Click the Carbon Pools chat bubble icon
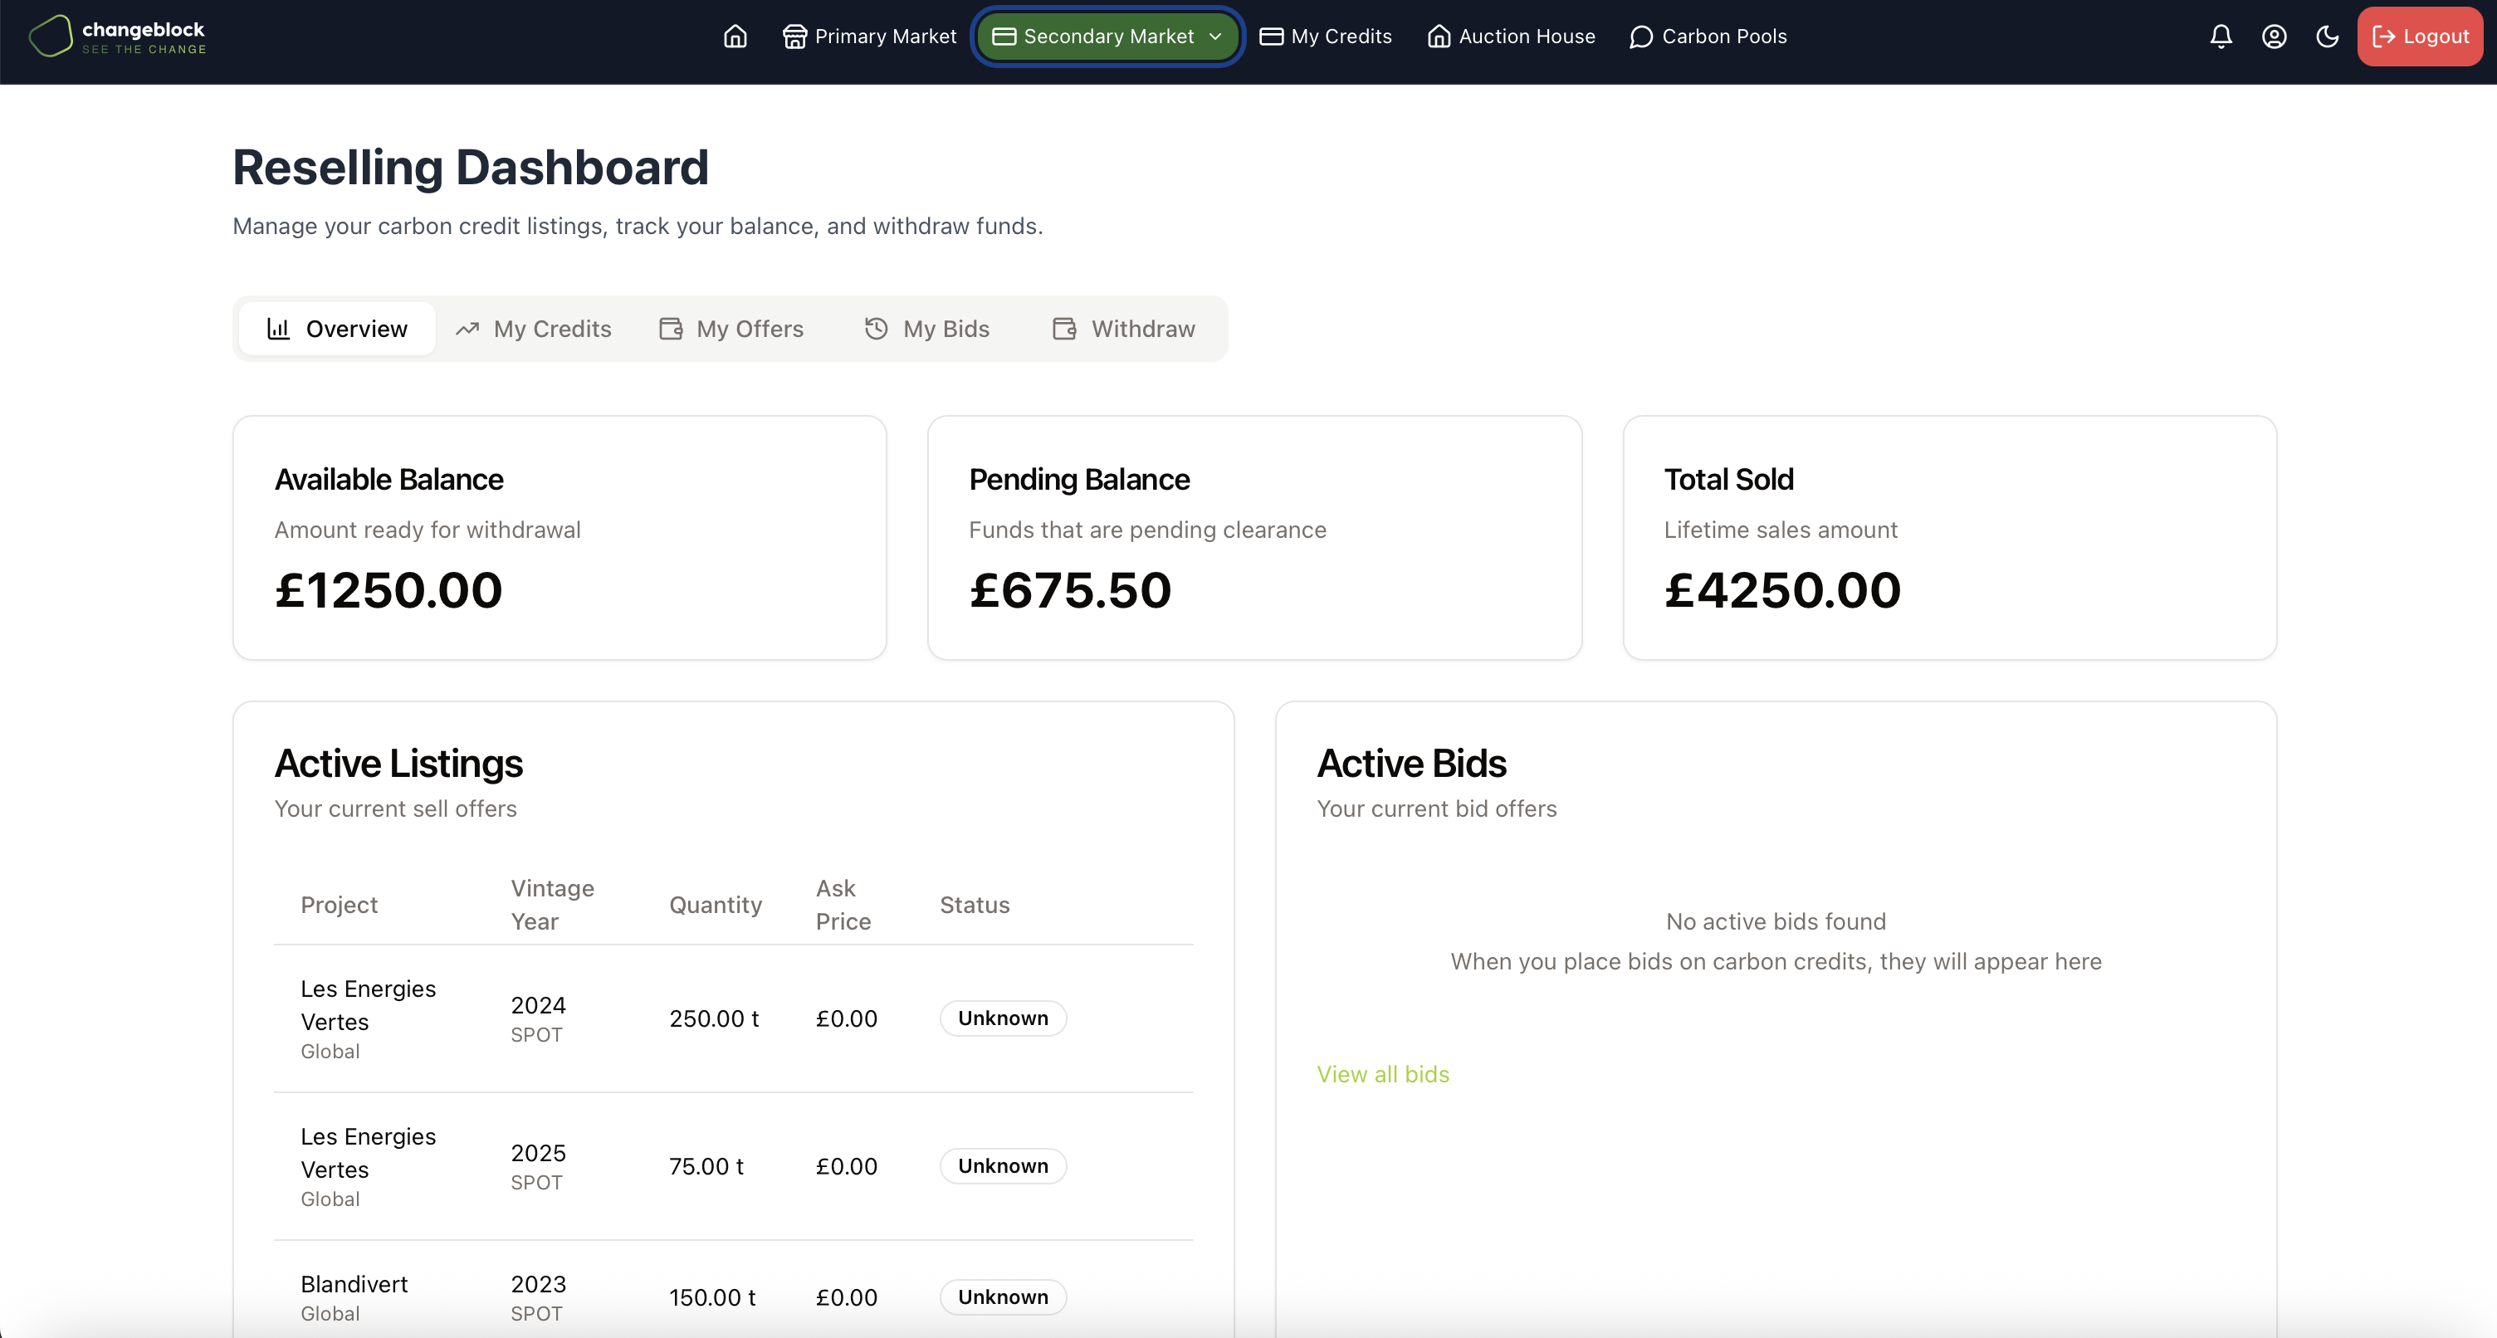The height and width of the screenshot is (1338, 2497). [x=1641, y=37]
